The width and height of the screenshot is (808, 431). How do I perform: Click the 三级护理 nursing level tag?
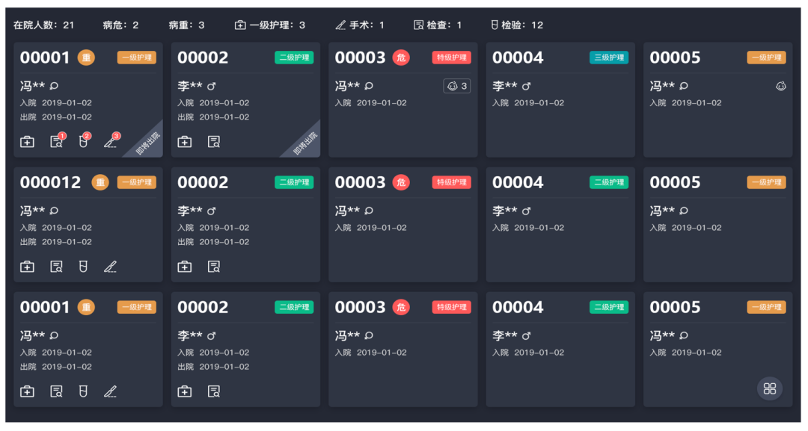tap(609, 58)
